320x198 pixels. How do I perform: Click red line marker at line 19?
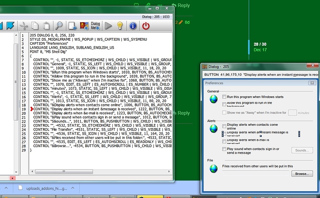point(32,109)
